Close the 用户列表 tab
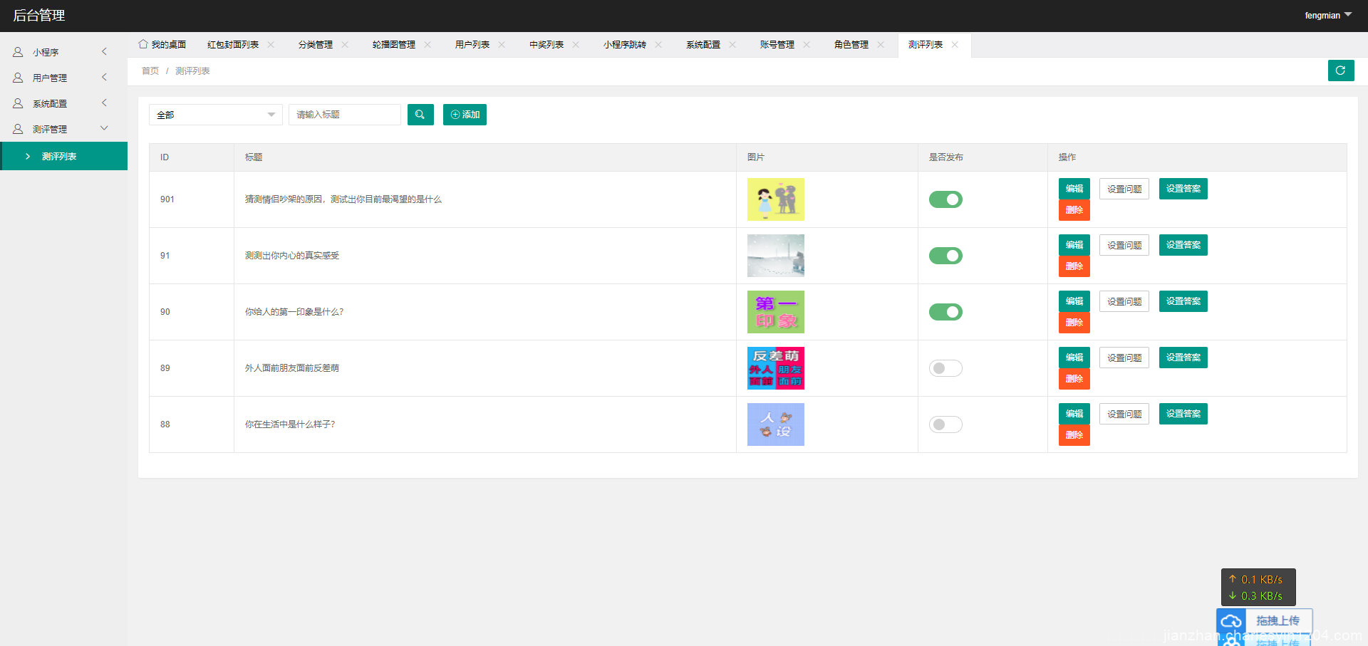This screenshot has width=1368, height=646. 502,44
